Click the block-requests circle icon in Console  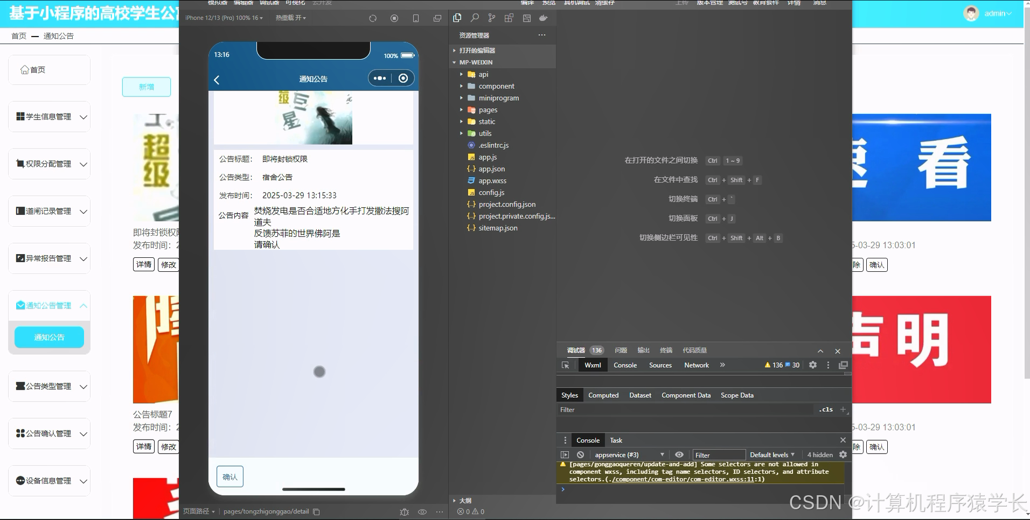[580, 455]
